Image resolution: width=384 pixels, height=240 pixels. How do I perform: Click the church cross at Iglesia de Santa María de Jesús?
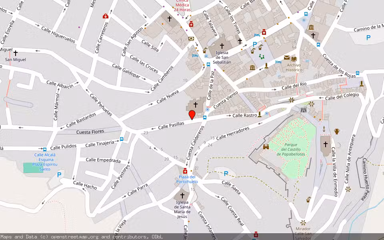point(182,195)
